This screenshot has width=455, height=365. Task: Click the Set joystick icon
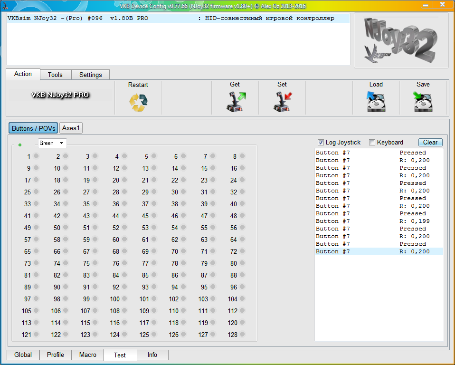tap(282, 102)
